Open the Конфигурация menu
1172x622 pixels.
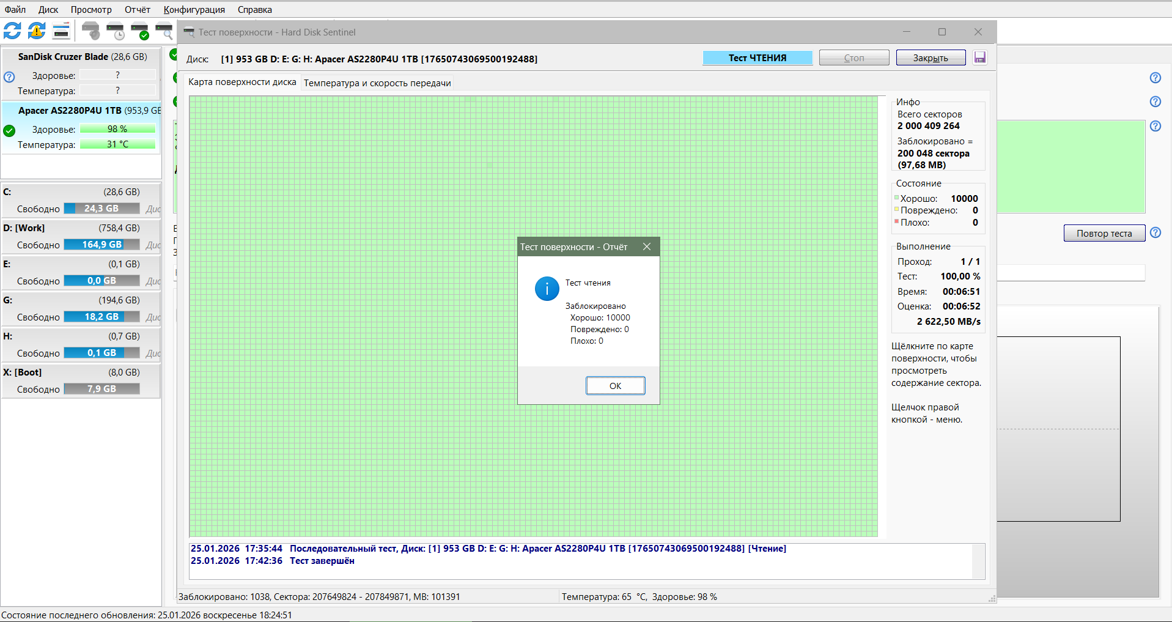194,9
